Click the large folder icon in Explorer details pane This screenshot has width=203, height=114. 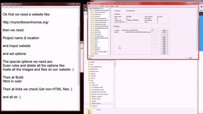[89, 111]
